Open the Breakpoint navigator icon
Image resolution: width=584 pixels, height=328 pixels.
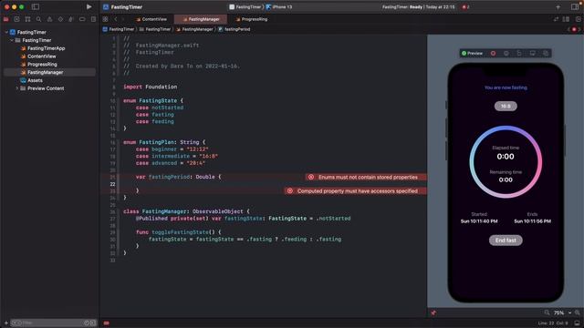coord(82,19)
